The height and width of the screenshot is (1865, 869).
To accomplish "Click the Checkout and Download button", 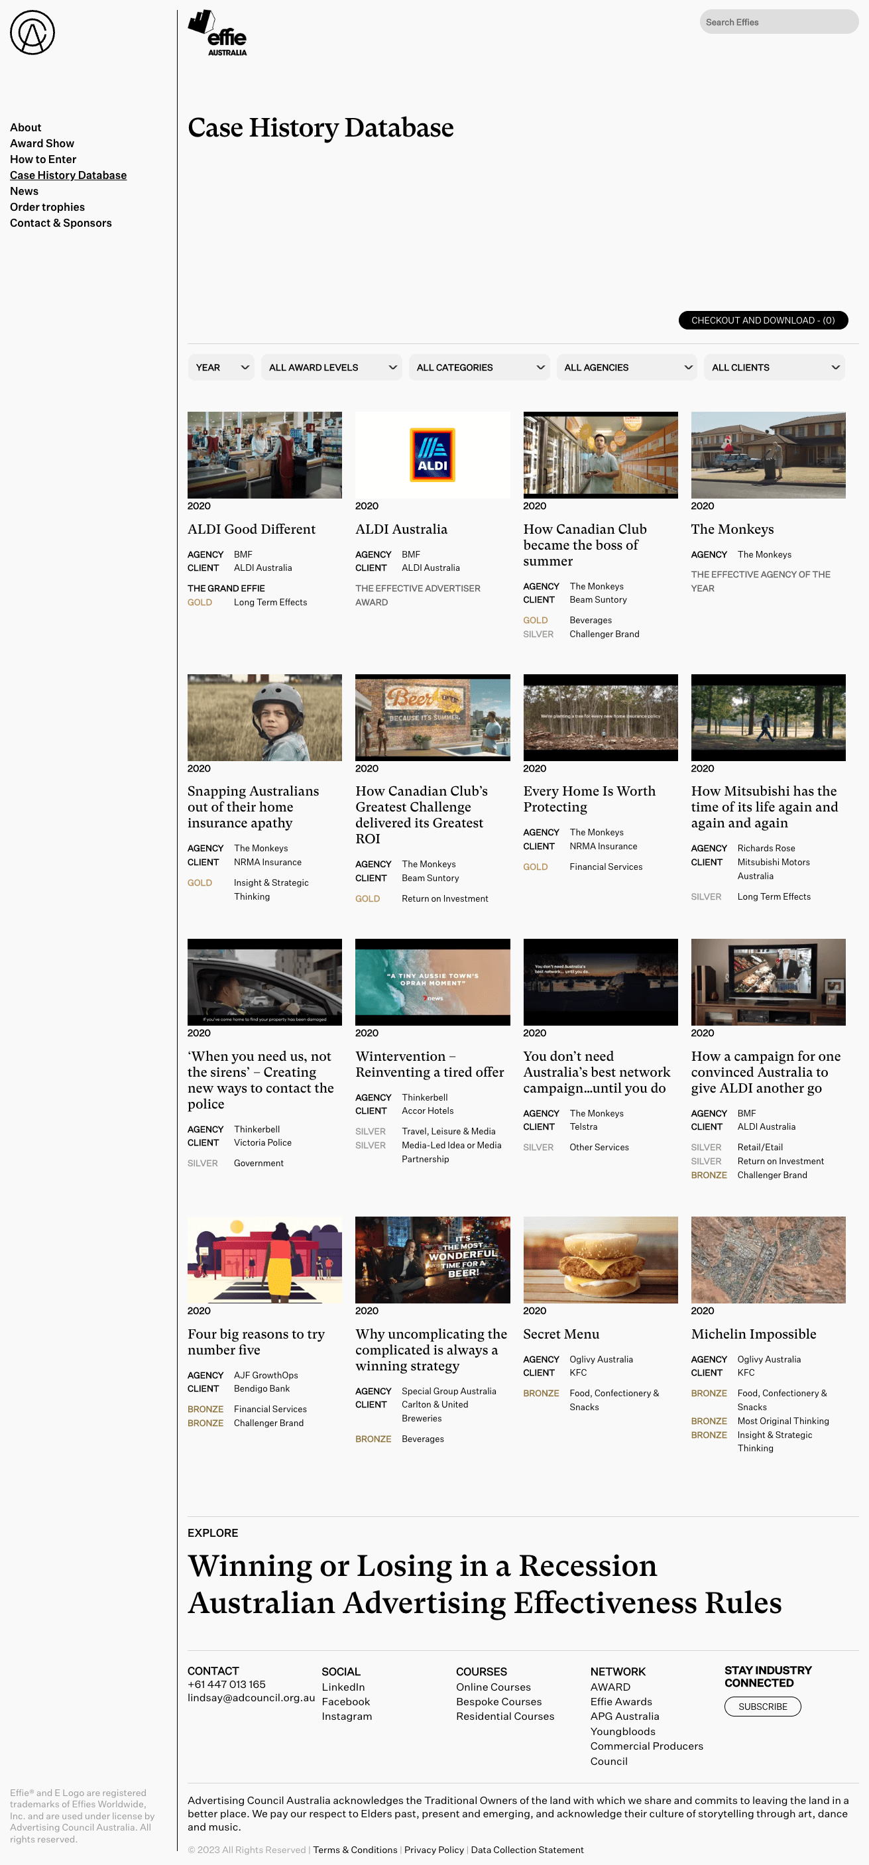I will [x=763, y=320].
